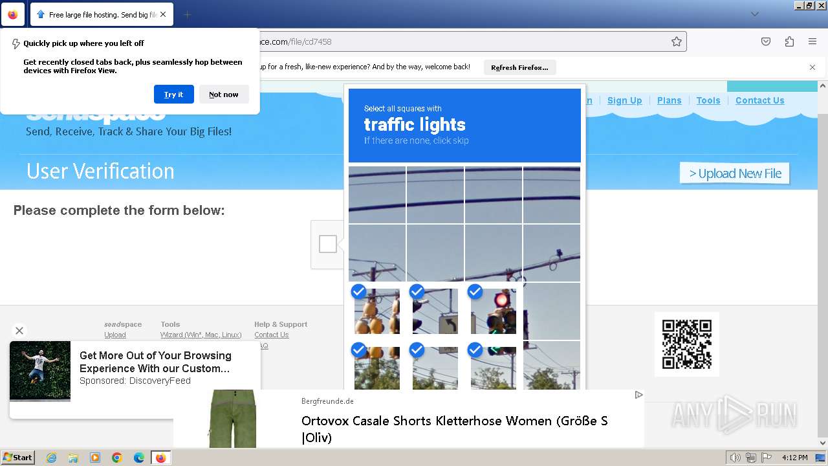Open the Ortovox Casale Shorts ad

455,429
